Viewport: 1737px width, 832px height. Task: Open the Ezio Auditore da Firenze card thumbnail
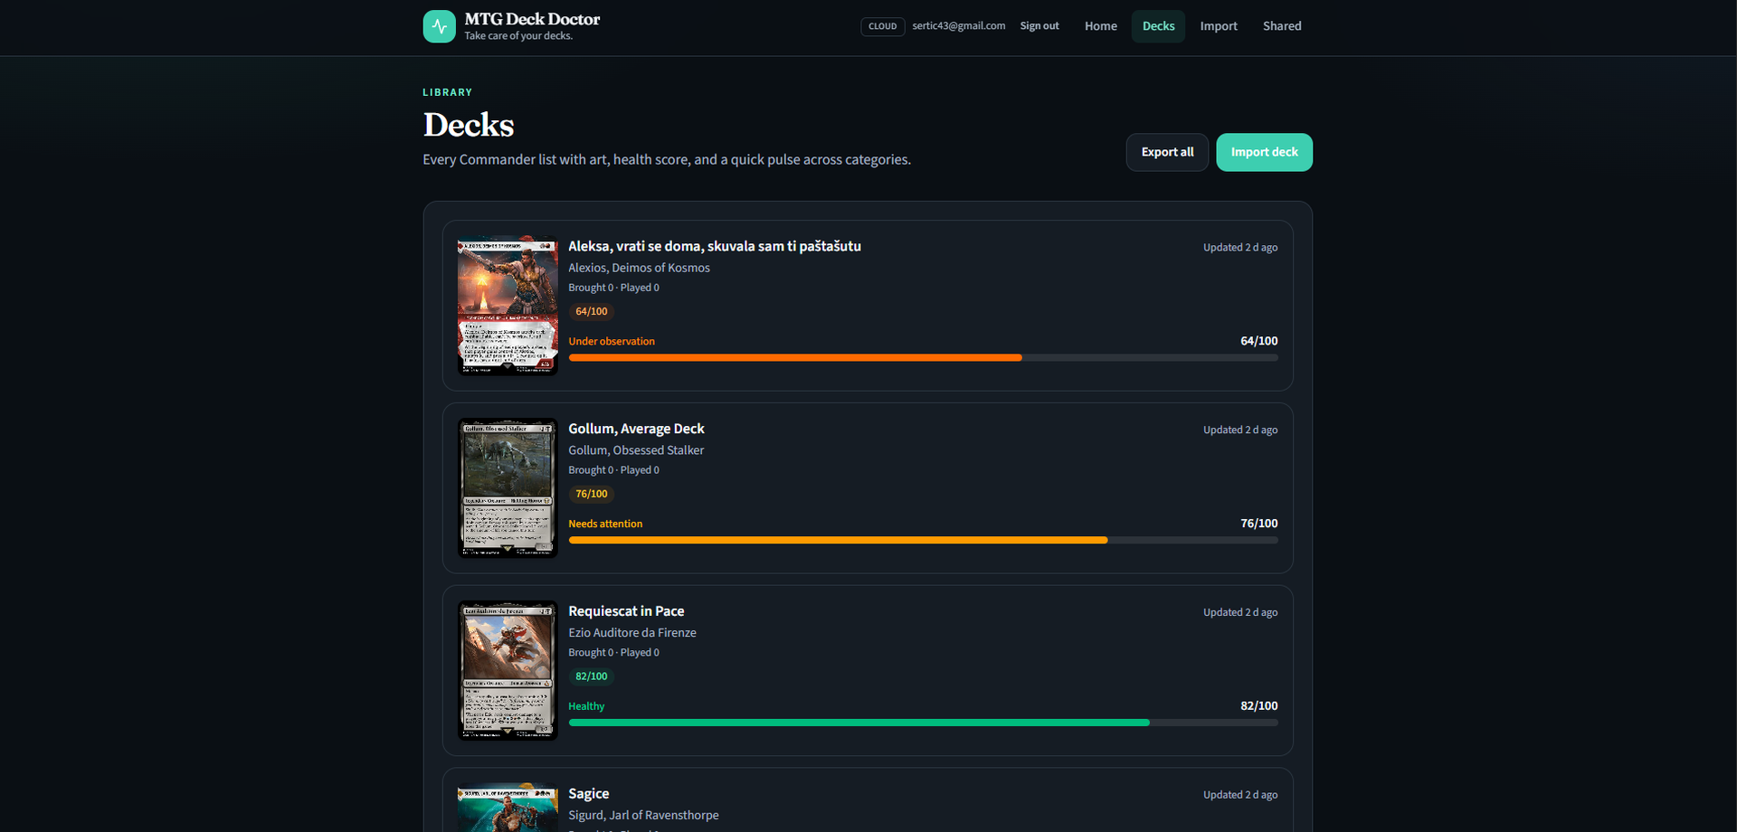click(x=508, y=671)
